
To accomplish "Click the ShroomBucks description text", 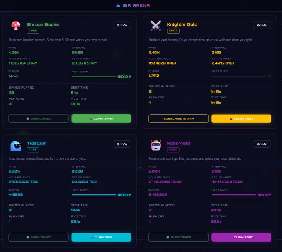I will pyautogui.click(x=58, y=40).
